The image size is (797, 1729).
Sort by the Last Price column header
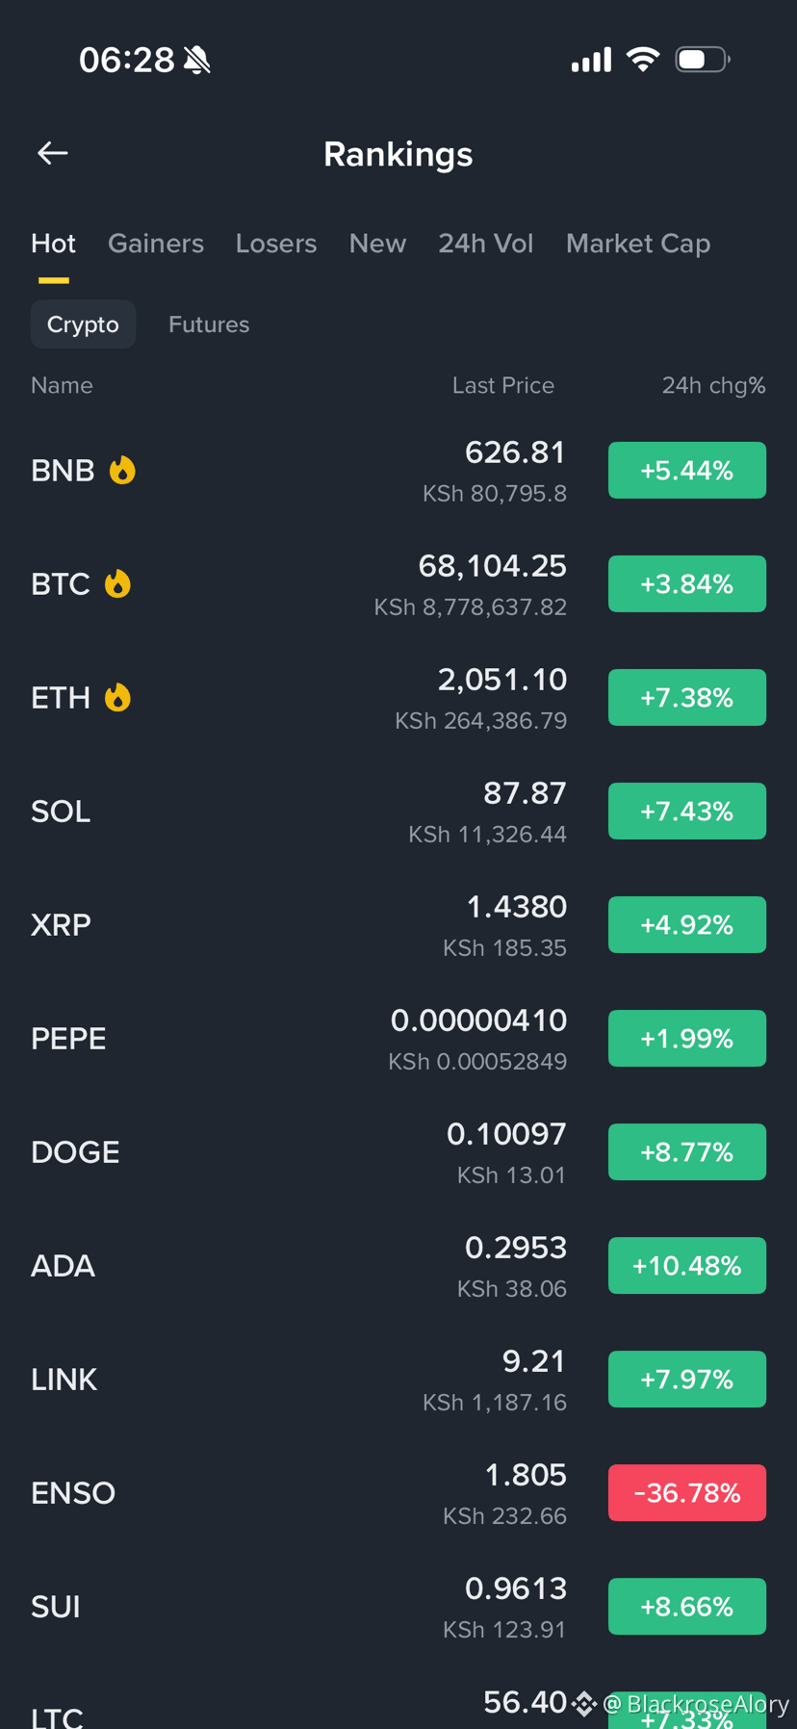pyautogui.click(x=503, y=385)
